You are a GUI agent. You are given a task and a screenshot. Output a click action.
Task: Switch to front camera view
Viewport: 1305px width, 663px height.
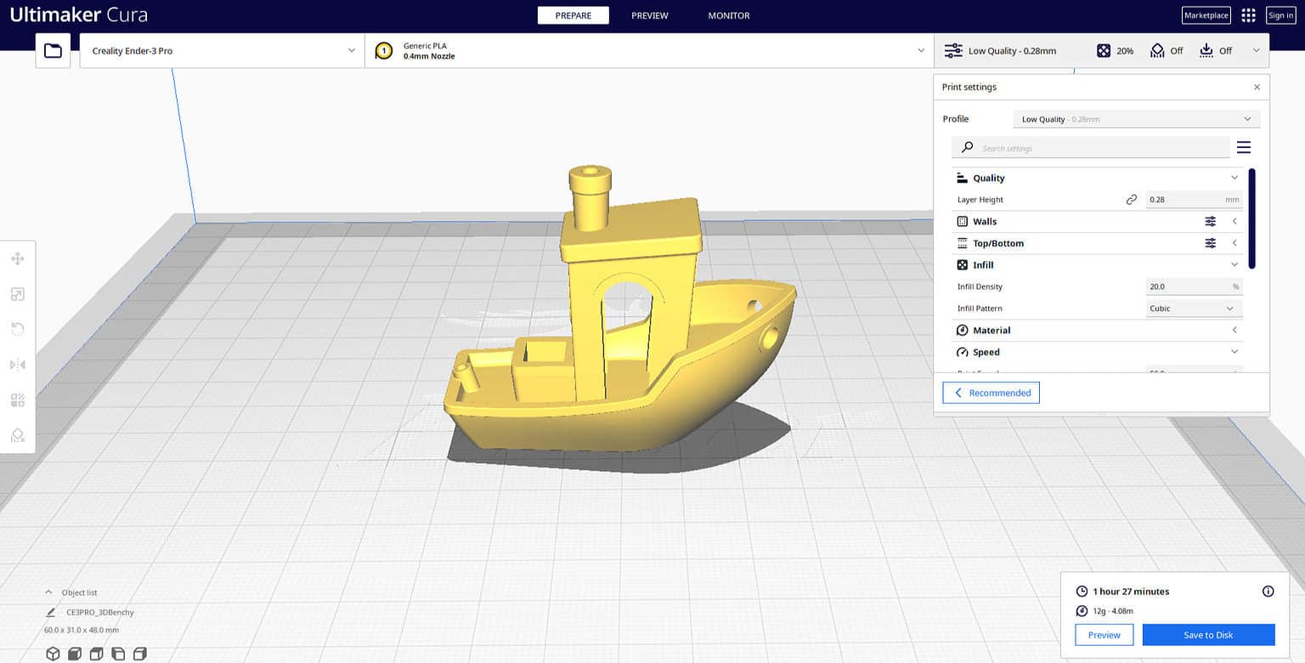(x=75, y=654)
